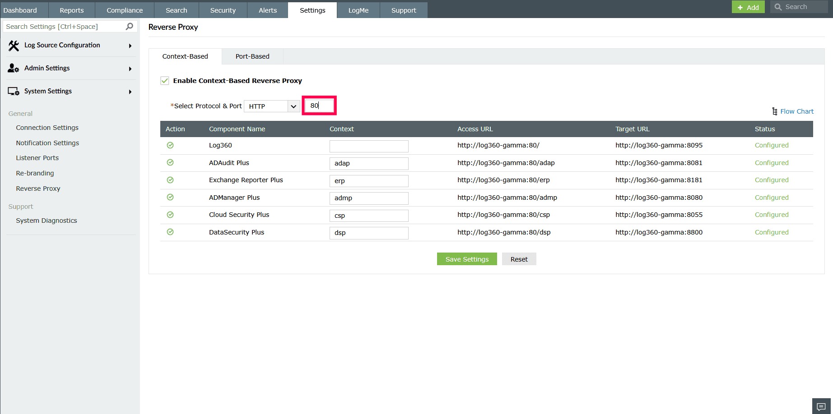Click the Log Source Configuration tools icon
Image resolution: width=833 pixels, height=414 pixels.
pos(14,46)
